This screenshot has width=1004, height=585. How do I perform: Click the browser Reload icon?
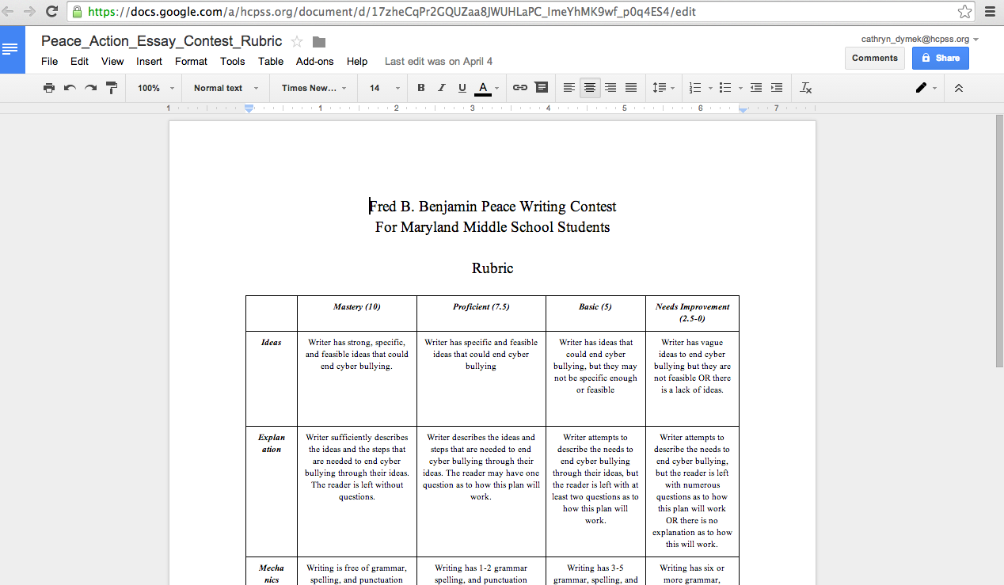tap(52, 12)
